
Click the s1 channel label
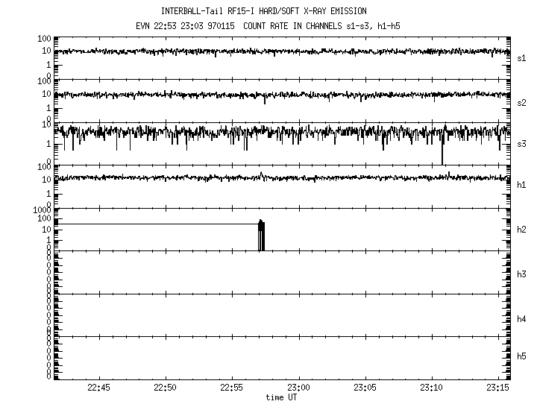click(x=522, y=57)
